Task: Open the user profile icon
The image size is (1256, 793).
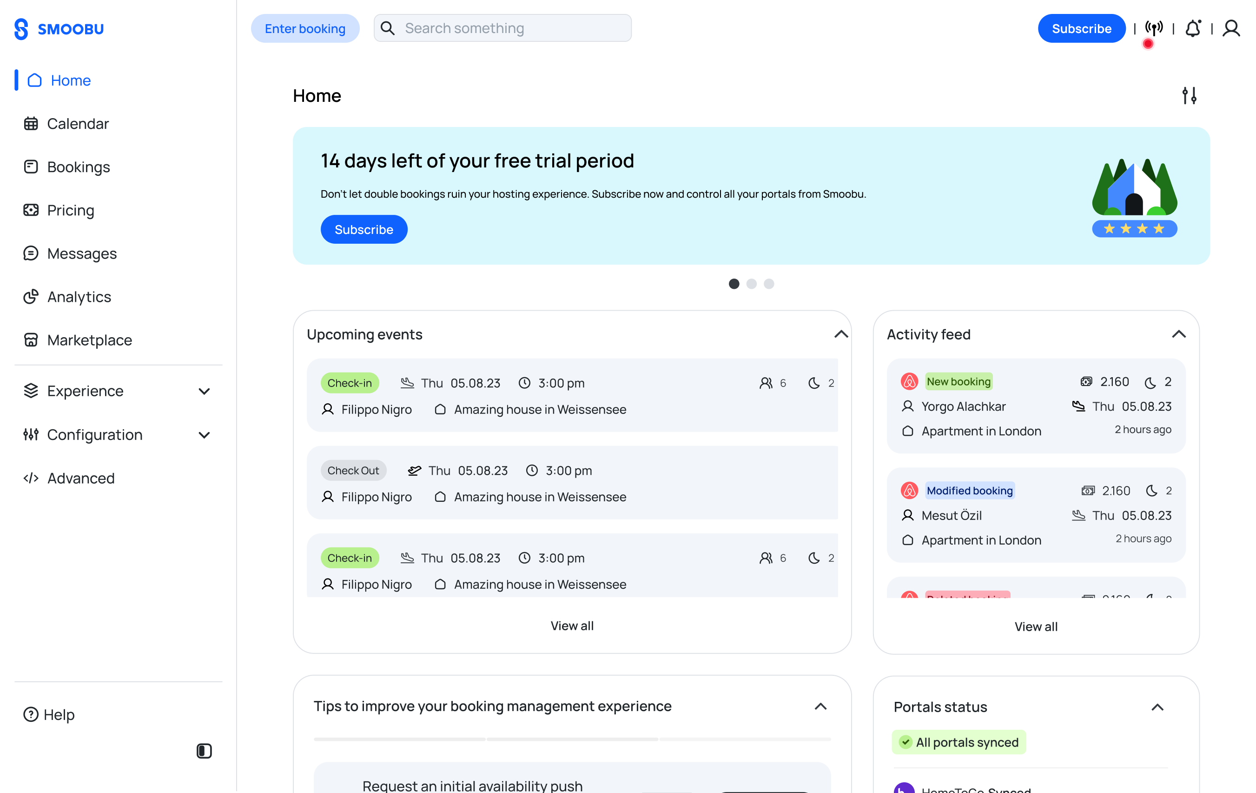Action: click(1231, 28)
